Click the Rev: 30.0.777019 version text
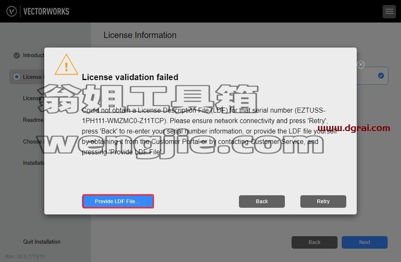The image size is (401, 262). tap(25, 256)
